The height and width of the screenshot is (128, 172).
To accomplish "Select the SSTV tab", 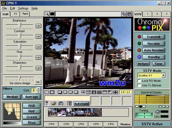I will [138, 14].
